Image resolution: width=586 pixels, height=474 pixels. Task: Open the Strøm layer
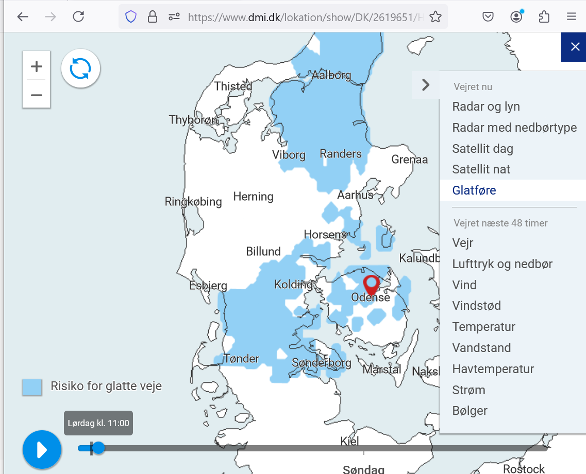point(468,390)
